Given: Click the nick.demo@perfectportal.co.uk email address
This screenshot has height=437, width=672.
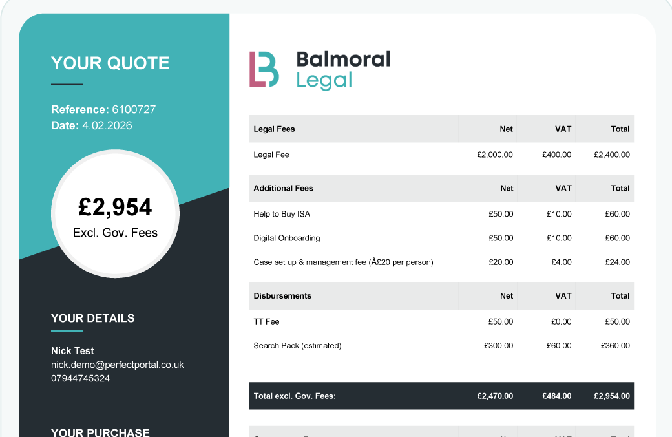Looking at the screenshot, I should [x=118, y=365].
